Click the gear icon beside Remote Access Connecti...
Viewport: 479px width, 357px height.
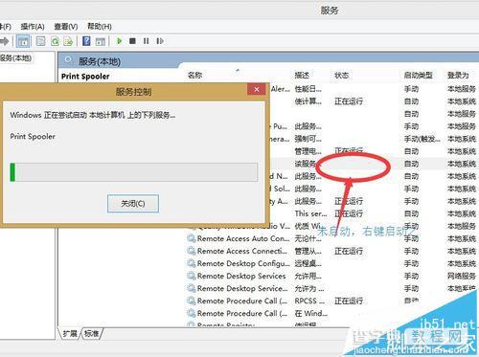tap(192, 251)
